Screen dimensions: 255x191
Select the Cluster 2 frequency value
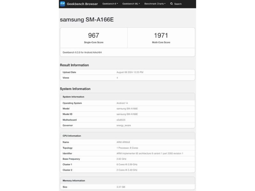(127, 170)
